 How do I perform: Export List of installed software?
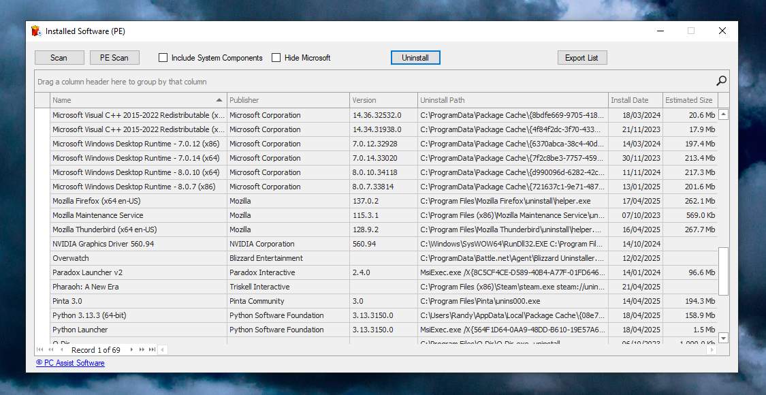582,58
